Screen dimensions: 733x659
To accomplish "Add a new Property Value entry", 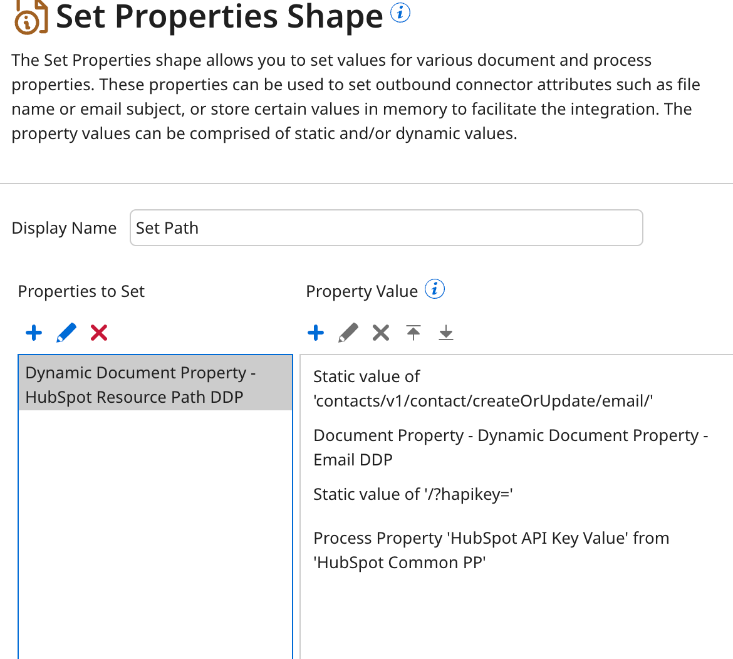I will click(316, 333).
